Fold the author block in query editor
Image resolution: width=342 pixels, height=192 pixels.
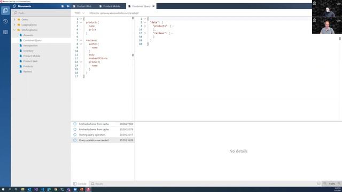(x=81, y=44)
